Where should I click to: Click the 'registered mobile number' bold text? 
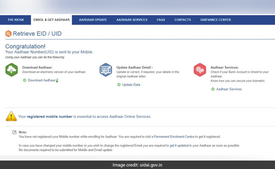coord(49,117)
